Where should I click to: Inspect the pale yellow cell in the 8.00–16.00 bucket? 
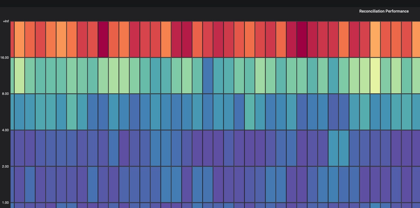click(375, 76)
